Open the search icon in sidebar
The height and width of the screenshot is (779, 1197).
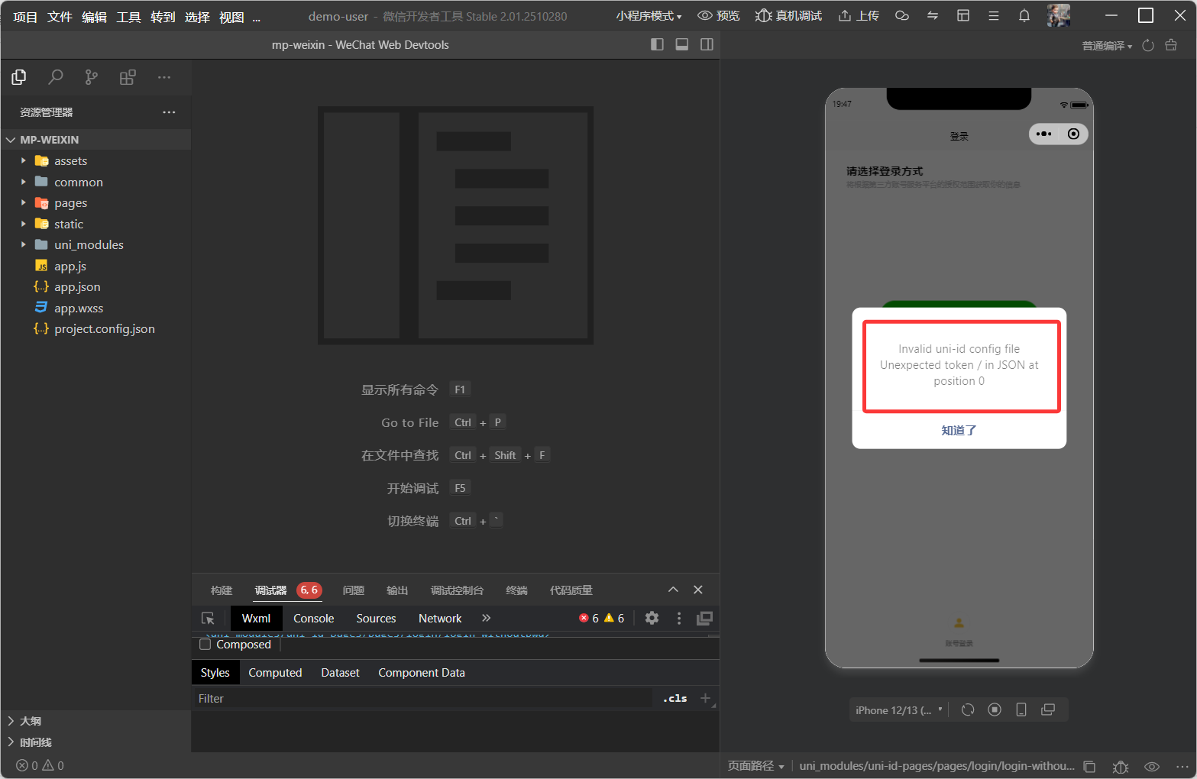point(56,77)
